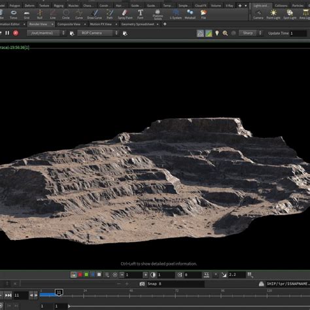Select the Path shelf tool
This screenshot has height=310, width=310.
(x=110, y=14)
